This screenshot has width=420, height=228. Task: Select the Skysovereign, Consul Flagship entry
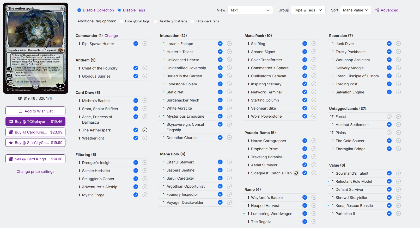coord(185,127)
